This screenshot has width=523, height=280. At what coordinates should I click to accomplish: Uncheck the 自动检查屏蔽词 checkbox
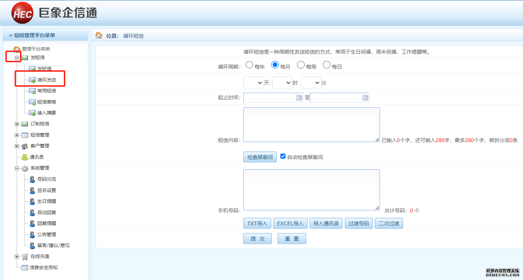pyautogui.click(x=283, y=156)
